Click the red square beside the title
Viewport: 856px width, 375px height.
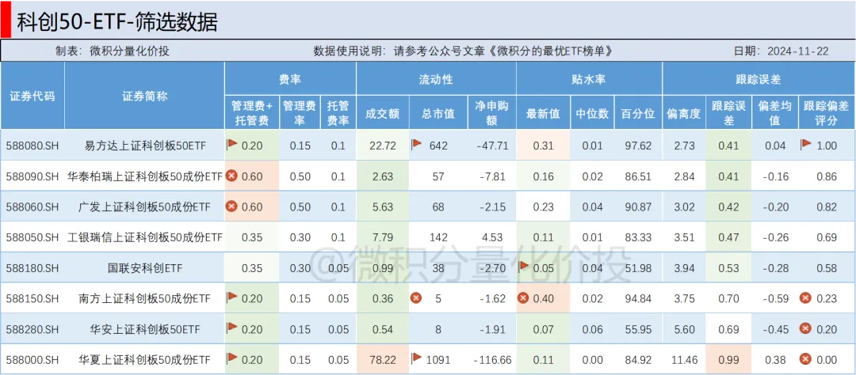(6, 19)
